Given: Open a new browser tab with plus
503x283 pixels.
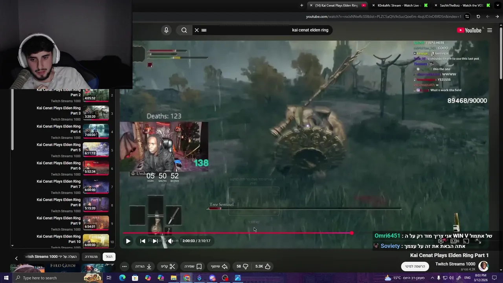Looking at the screenshot, I should tap(302, 6).
